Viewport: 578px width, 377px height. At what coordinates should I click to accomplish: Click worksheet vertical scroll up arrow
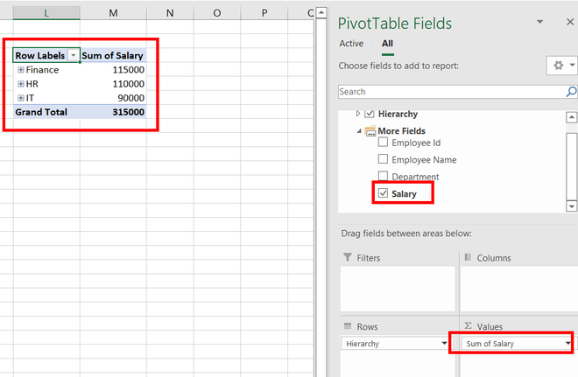click(x=321, y=13)
